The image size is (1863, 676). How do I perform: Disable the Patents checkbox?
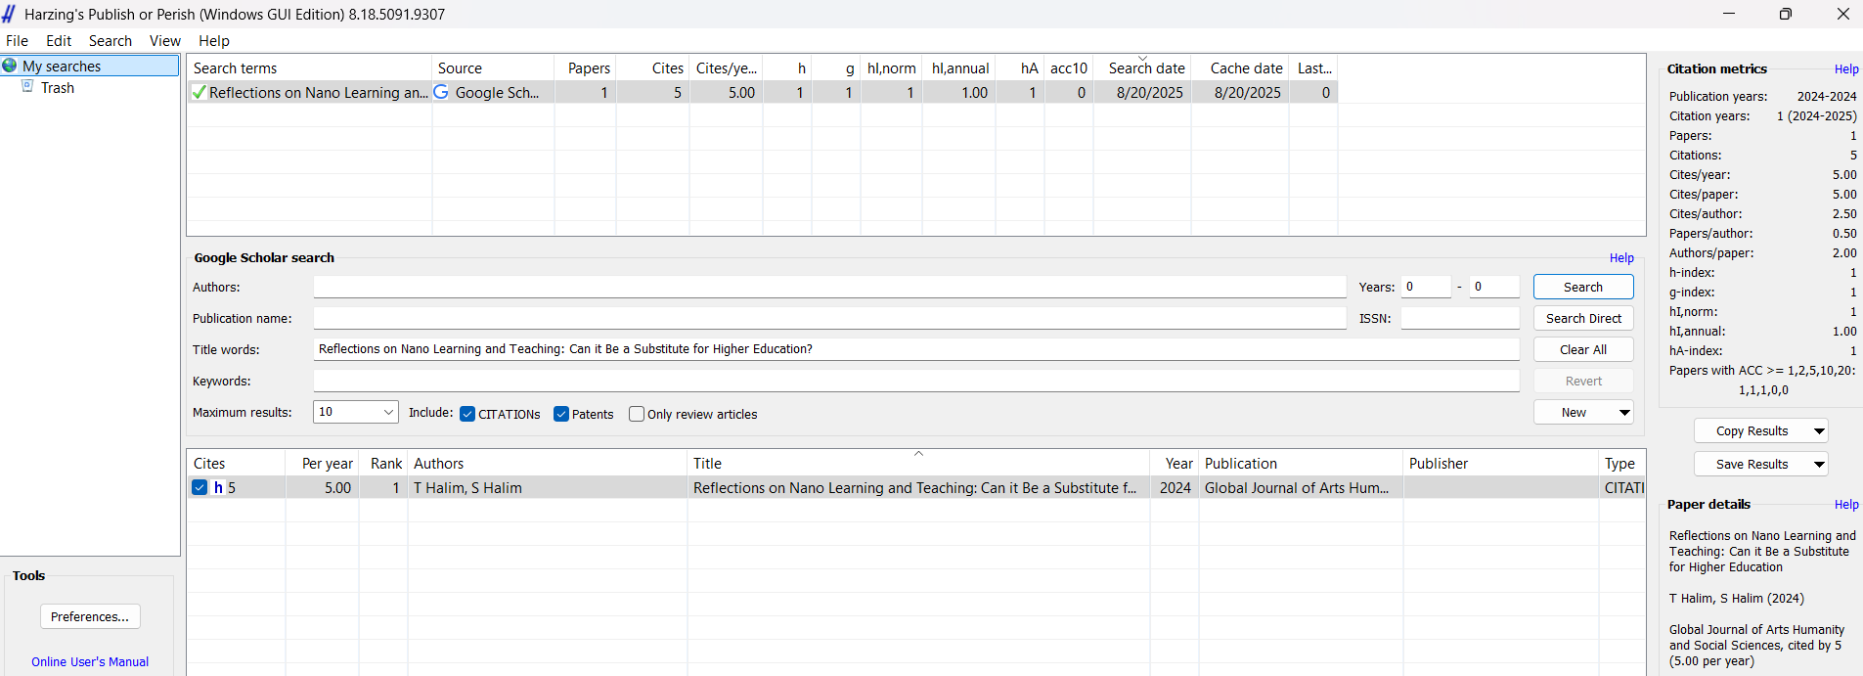561,414
